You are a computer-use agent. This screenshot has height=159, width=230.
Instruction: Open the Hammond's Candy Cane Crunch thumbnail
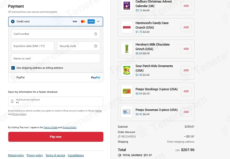(127, 27)
